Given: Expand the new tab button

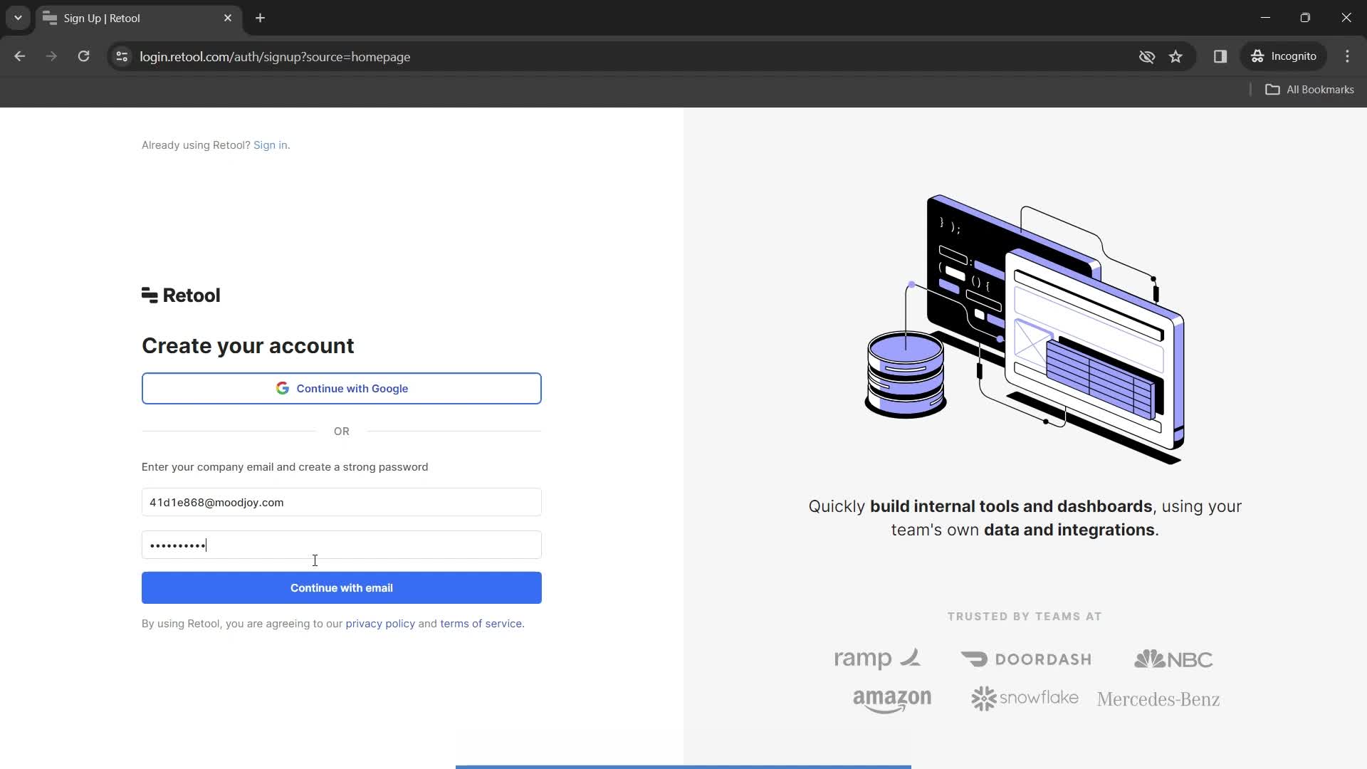Looking at the screenshot, I should [x=261, y=18].
